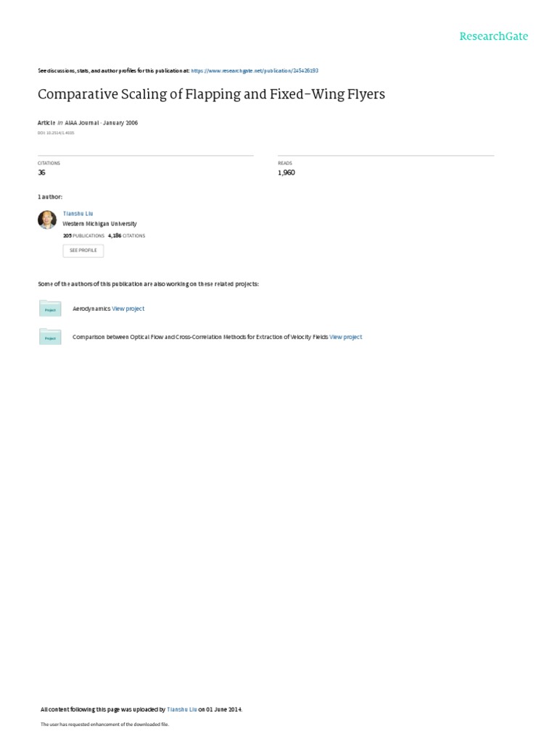Click the Aerodynamics project title text

(91, 309)
